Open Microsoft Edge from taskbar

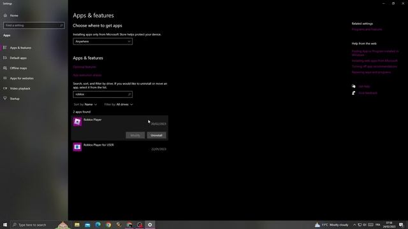tap(98, 225)
